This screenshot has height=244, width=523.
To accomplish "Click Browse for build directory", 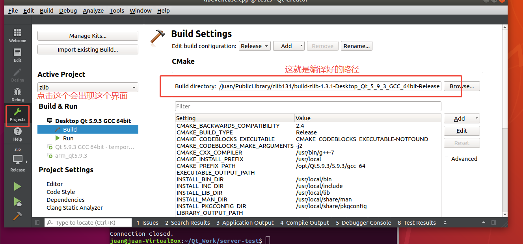I will 462,86.
